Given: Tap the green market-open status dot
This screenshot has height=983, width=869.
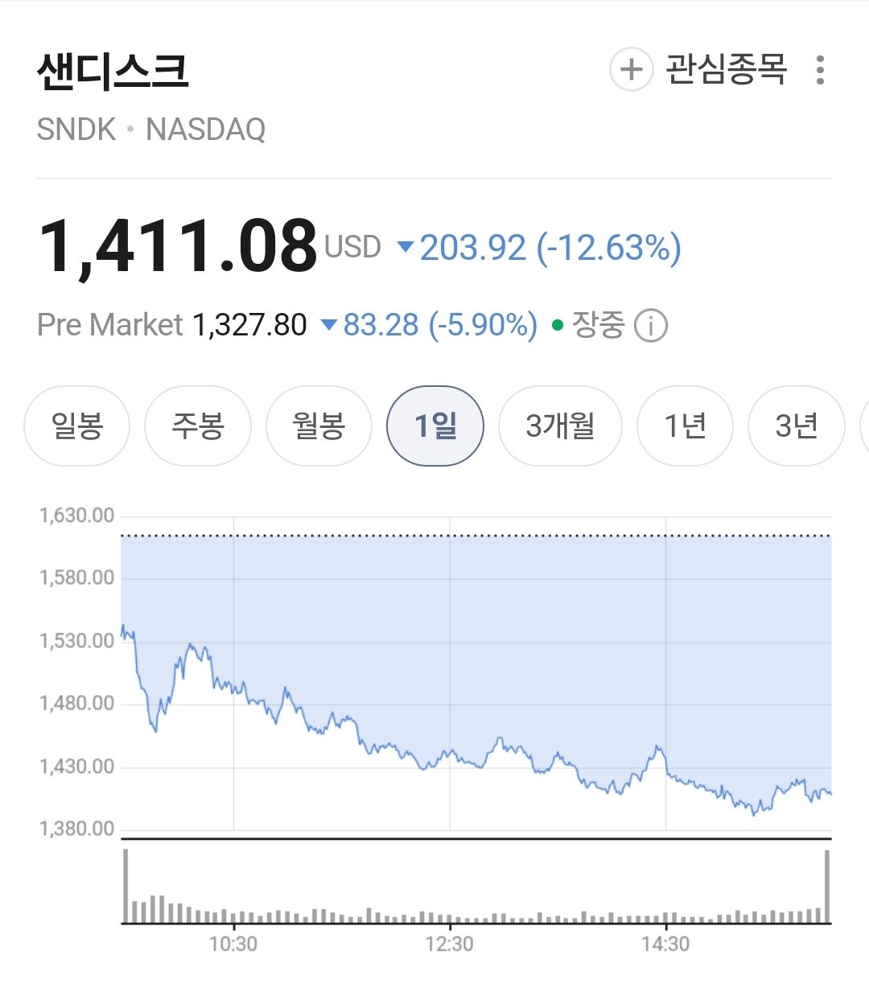Looking at the screenshot, I should click(x=558, y=326).
